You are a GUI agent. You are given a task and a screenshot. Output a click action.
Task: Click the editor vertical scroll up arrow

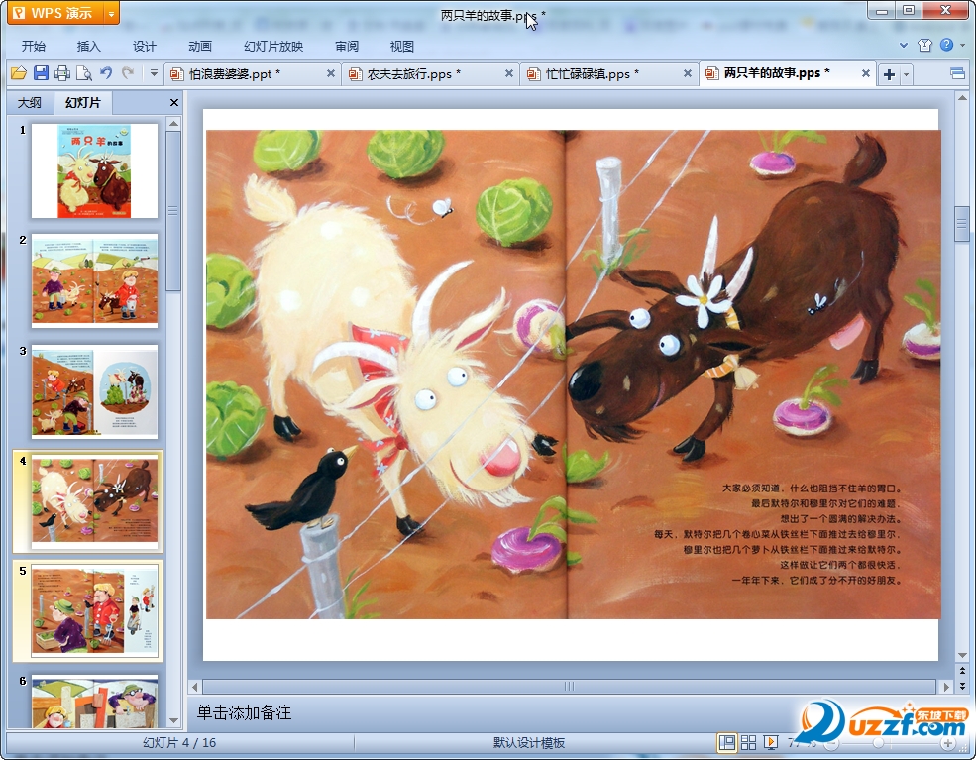click(x=962, y=98)
